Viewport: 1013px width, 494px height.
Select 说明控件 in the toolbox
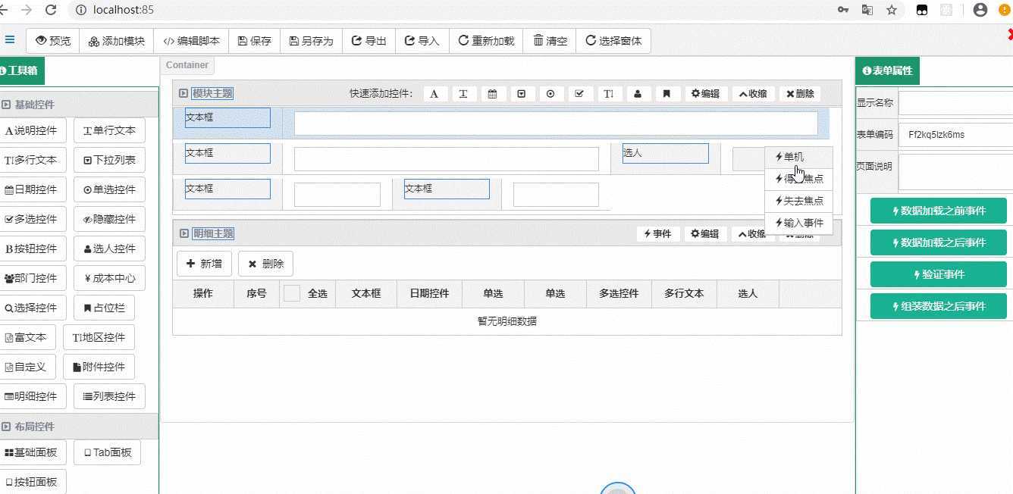tap(32, 130)
